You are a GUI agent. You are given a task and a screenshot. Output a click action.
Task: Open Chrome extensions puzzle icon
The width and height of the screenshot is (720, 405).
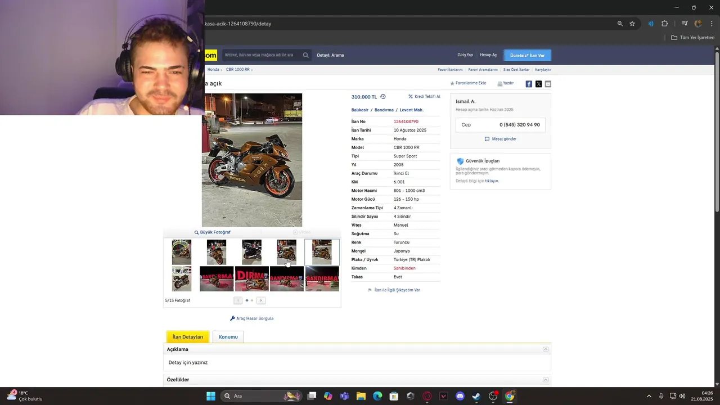coord(665,24)
